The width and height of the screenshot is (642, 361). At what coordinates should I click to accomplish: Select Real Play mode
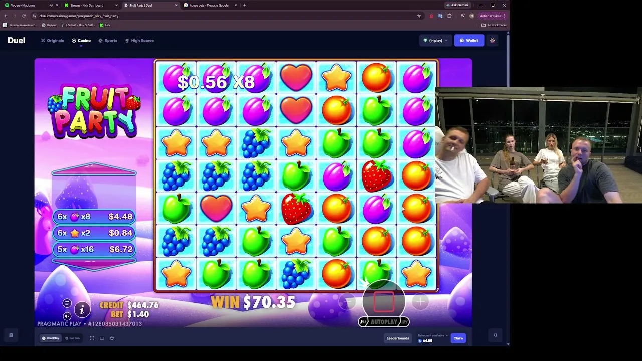(50, 338)
